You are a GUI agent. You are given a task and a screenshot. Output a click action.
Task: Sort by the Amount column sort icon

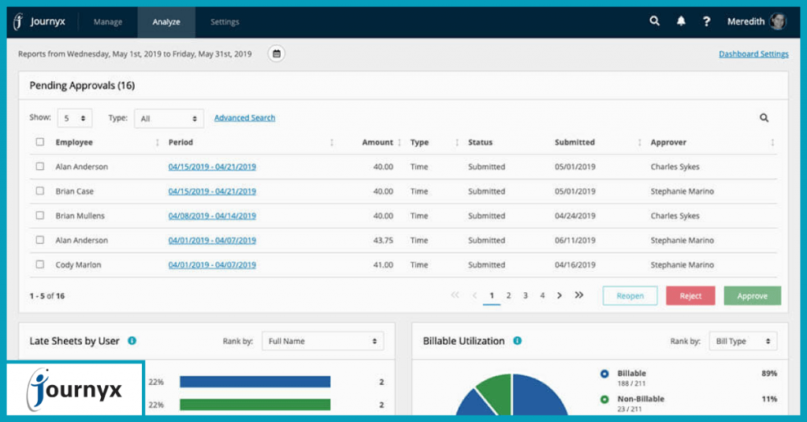tap(400, 143)
